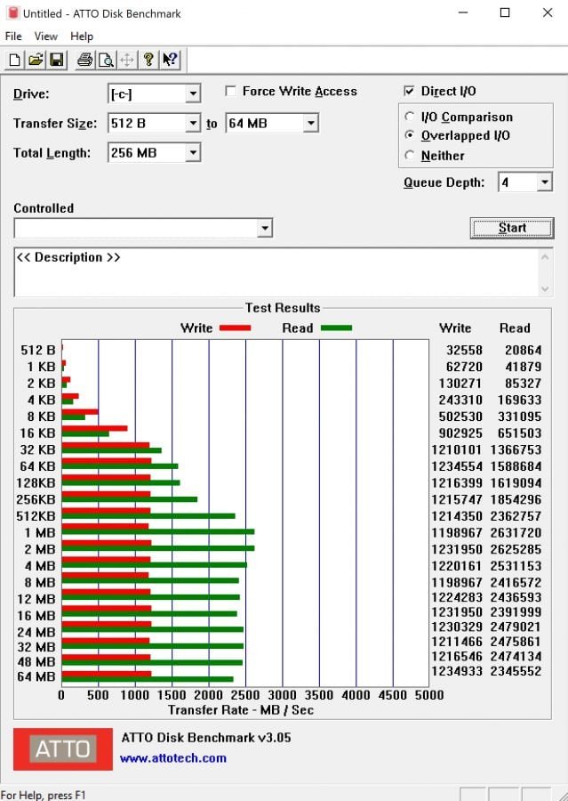
Task: Click the yellow question mark About icon
Action: coord(148,60)
